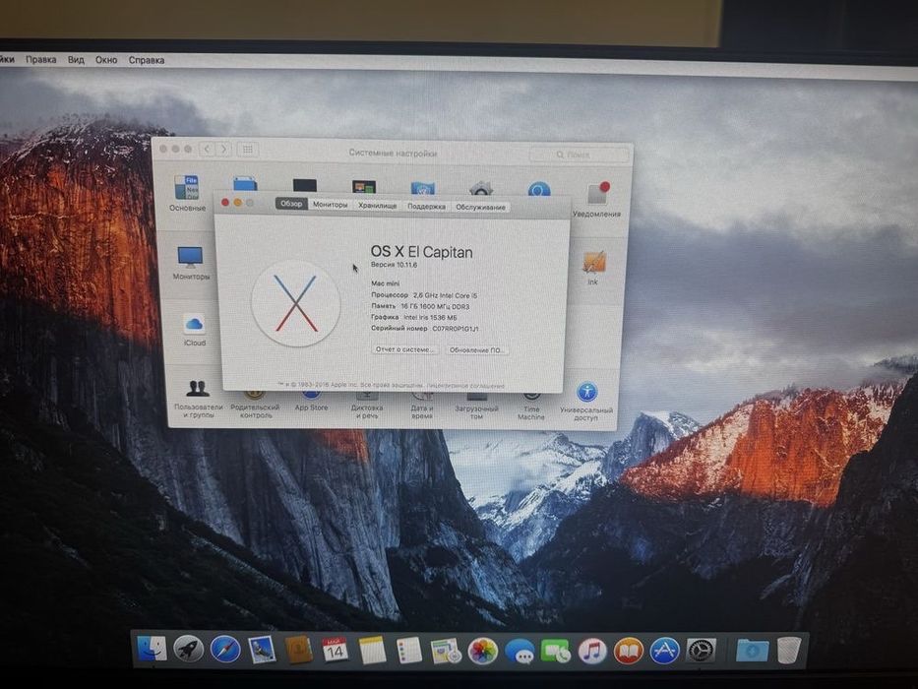Show all preferences grid button
Viewport: 918px width, 689px height.
(x=248, y=150)
